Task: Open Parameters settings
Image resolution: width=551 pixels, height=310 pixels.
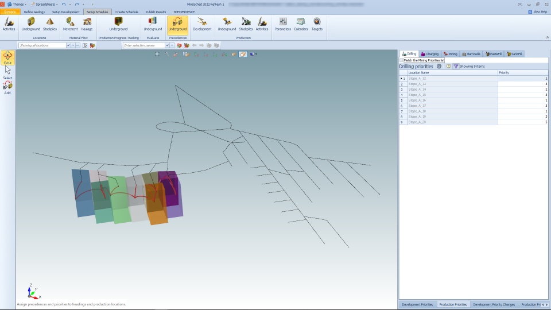Action: [282, 24]
